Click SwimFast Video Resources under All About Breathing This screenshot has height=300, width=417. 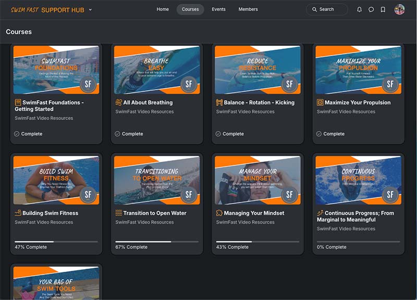(144, 112)
